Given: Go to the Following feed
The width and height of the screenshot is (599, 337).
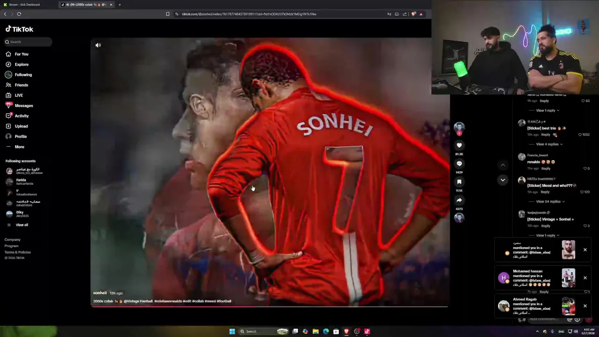Looking at the screenshot, I should click(x=19, y=75).
